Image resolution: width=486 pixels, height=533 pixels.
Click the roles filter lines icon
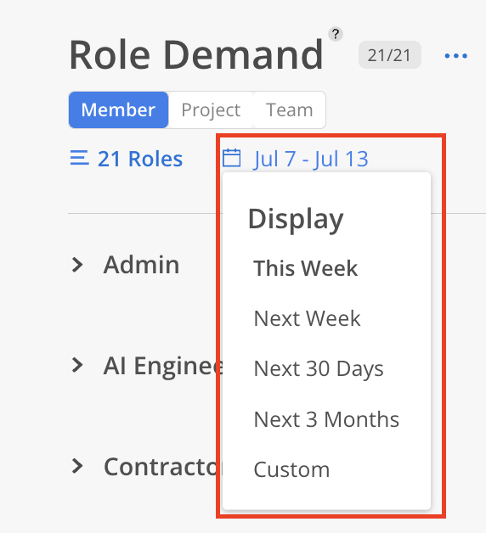(x=79, y=158)
